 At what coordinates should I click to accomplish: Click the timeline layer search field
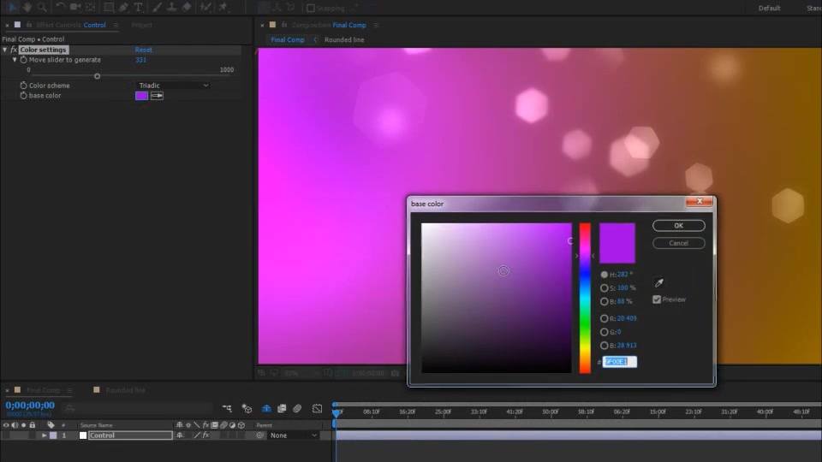139,408
